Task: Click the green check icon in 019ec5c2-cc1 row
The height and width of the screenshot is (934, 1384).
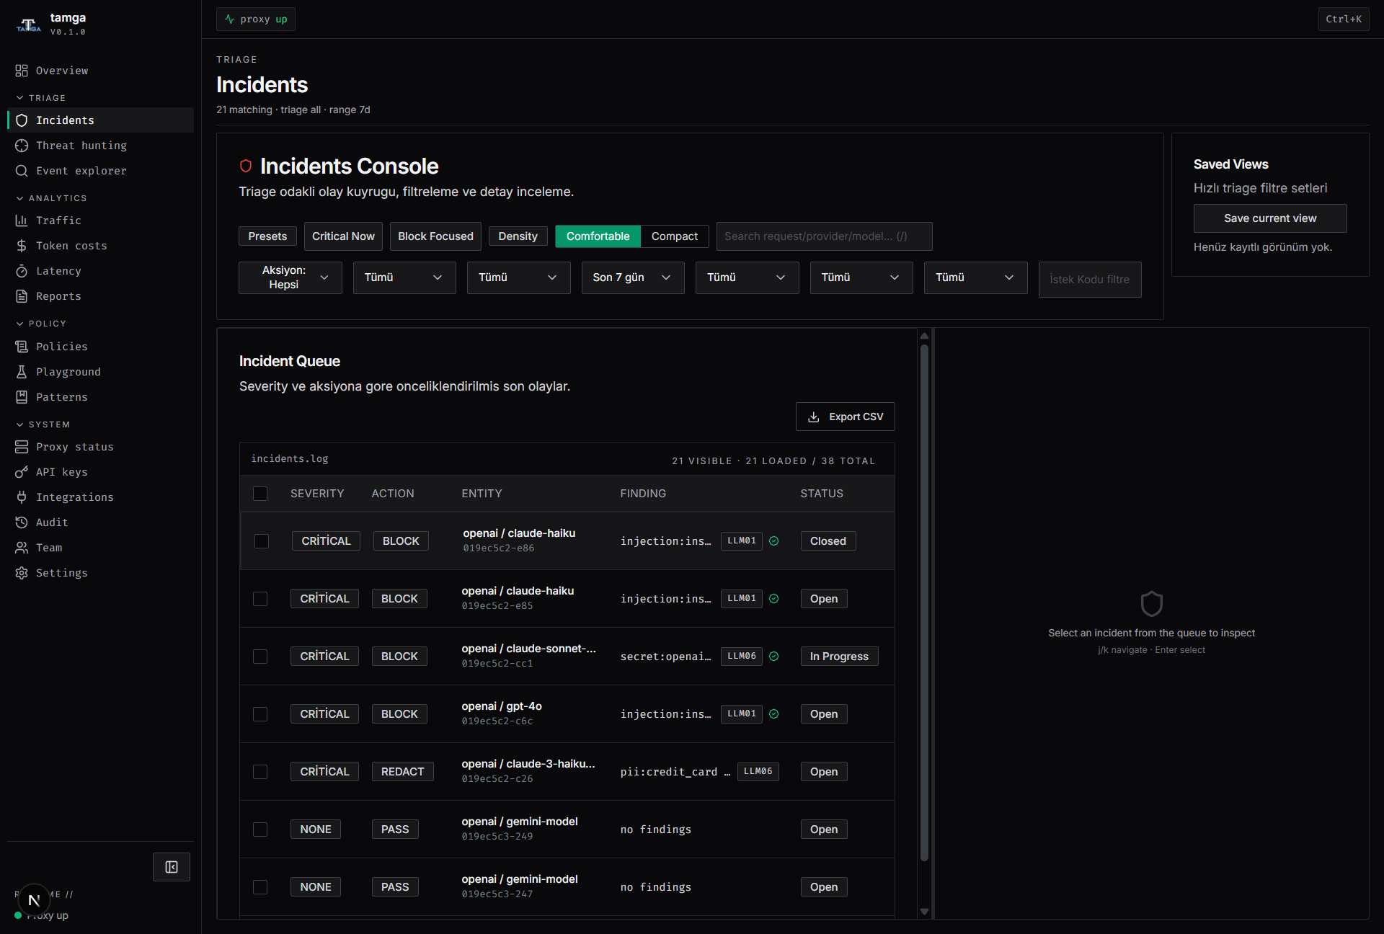Action: pyautogui.click(x=774, y=657)
